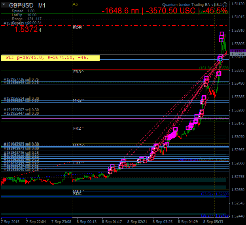Click 1.53385 on the price scale
The height and width of the screenshot is (225, 246).
238,97
